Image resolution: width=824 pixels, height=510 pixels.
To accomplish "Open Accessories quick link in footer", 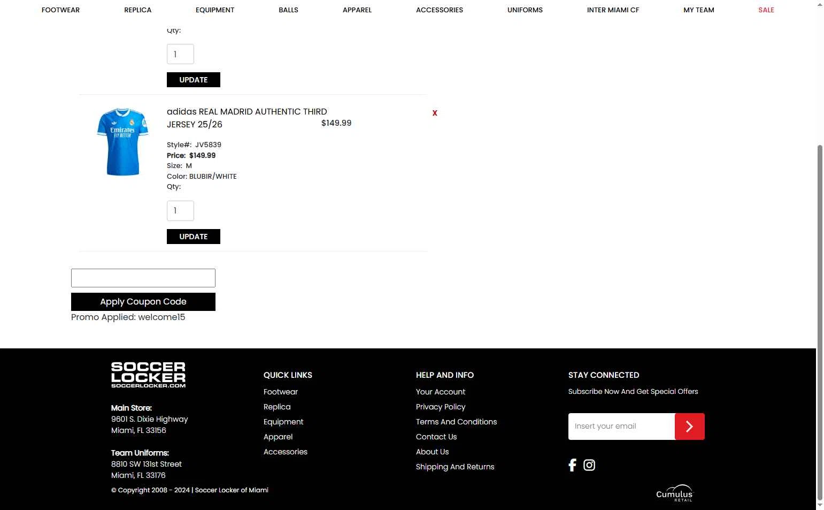I will pyautogui.click(x=286, y=452).
